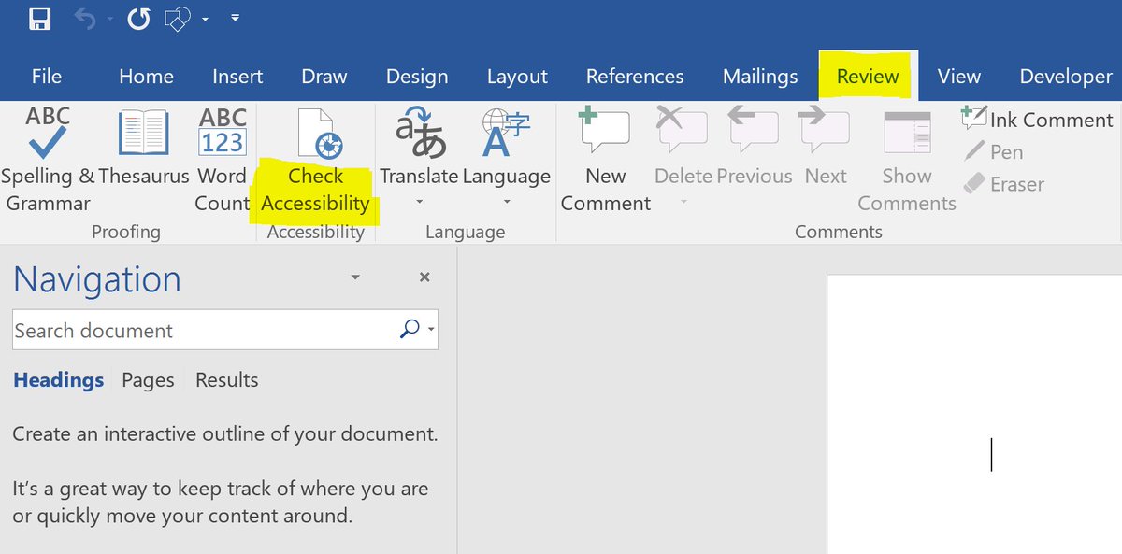Click the touch/mouse mode icon

coord(179,18)
